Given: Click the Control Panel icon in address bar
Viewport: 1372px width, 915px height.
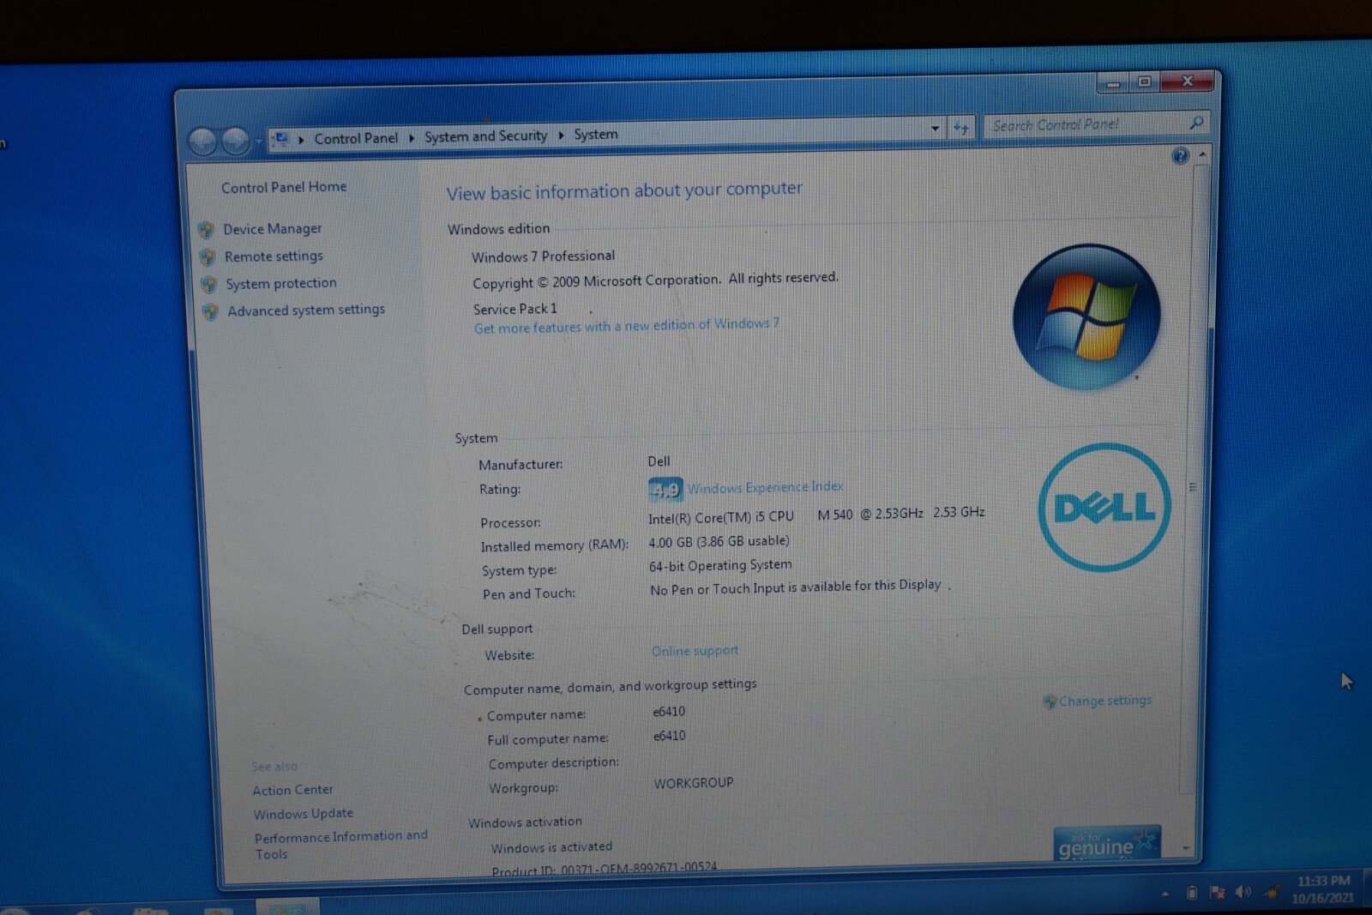Looking at the screenshot, I should tap(281, 138).
